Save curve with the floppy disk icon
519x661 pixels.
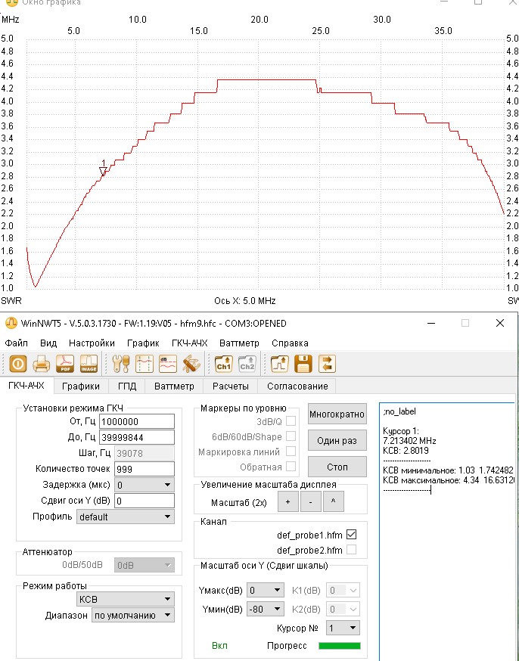point(303,363)
